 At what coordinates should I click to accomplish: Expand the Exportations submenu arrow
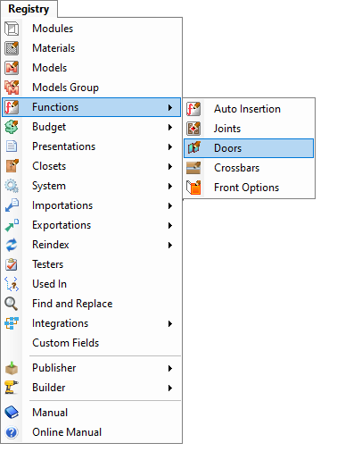[170, 225]
